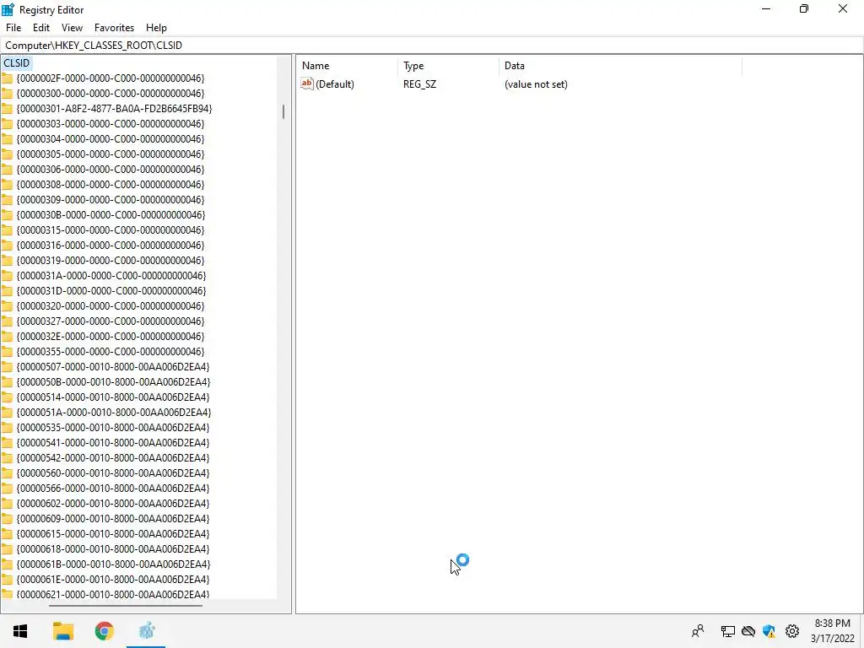The height and width of the screenshot is (648, 864).
Task: Select key {00000327-0000-0000-C000-000000000046}
Action: (111, 321)
